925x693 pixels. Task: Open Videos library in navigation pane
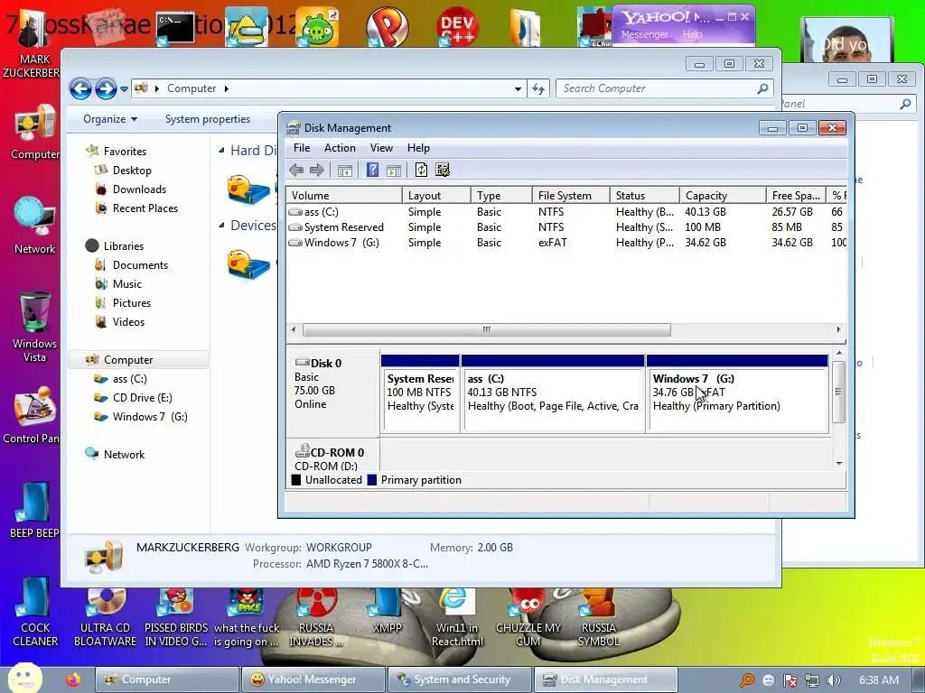(128, 322)
